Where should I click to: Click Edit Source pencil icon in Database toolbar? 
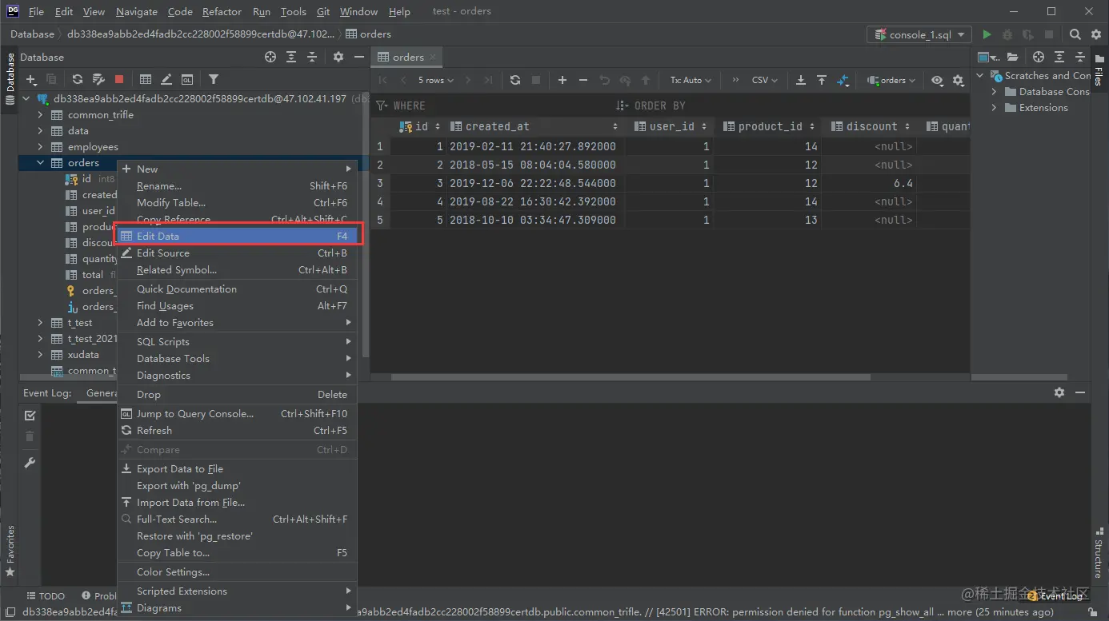(x=166, y=79)
